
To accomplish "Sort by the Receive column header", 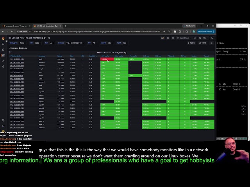I will click(x=194, y=56).
